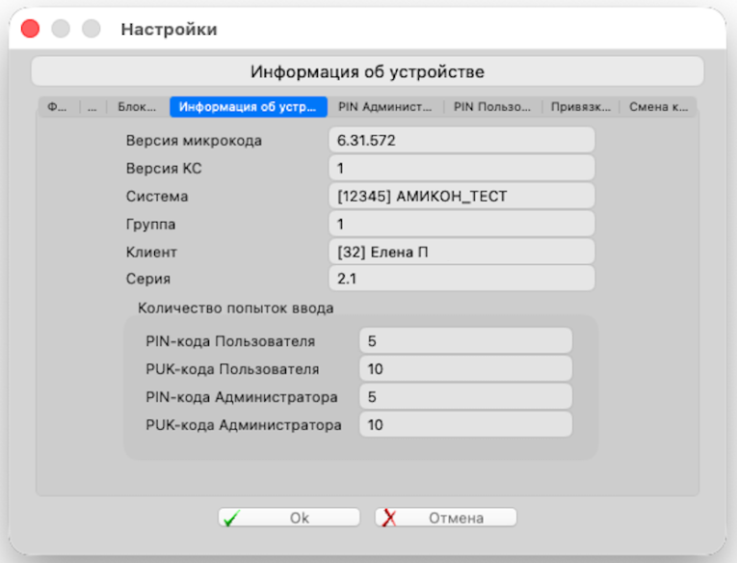The height and width of the screenshot is (563, 737).
Task: Open the truncated "Ф..." tab
Action: click(x=58, y=107)
